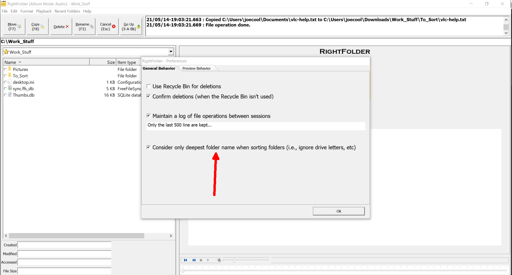Click the Accessed date field

pyautogui.click(x=64, y=262)
